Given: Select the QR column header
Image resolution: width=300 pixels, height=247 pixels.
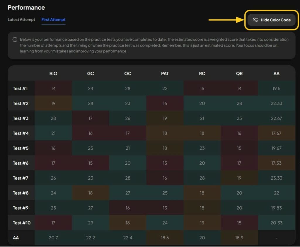Looking at the screenshot, I should pyautogui.click(x=239, y=74).
